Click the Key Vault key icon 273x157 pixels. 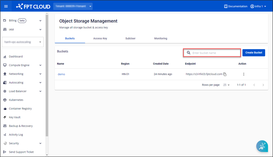click(x=5, y=117)
